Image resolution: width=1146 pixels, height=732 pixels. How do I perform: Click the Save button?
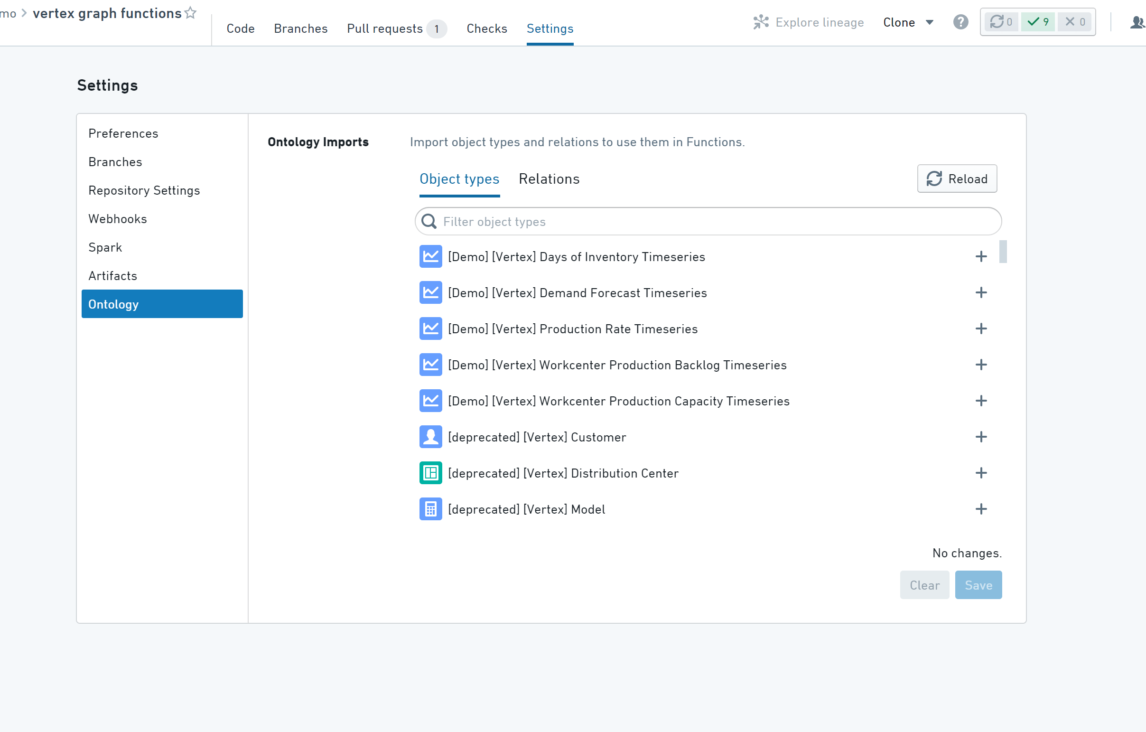(978, 585)
